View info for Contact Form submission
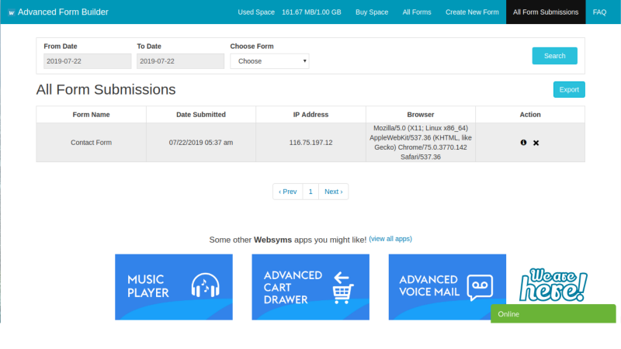Image resolution: width=621 pixels, height=349 pixels. (x=523, y=143)
